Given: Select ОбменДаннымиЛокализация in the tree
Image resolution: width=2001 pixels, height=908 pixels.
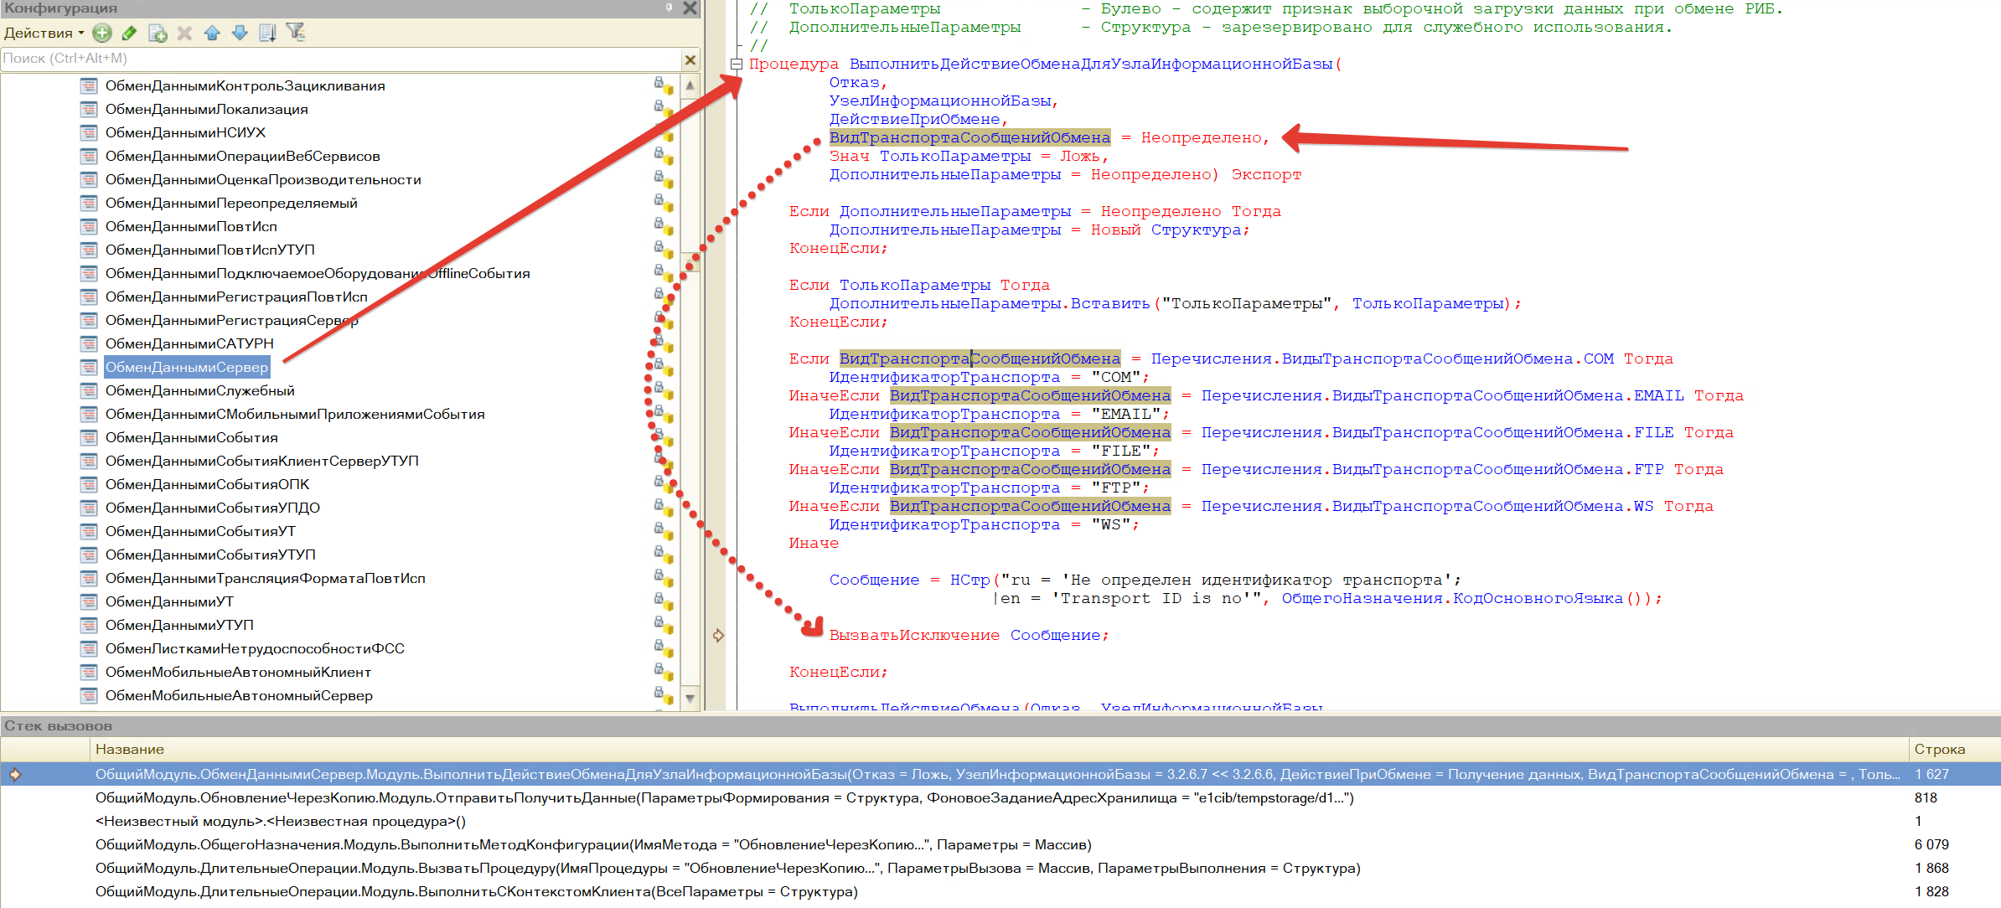Looking at the screenshot, I should pyautogui.click(x=206, y=109).
